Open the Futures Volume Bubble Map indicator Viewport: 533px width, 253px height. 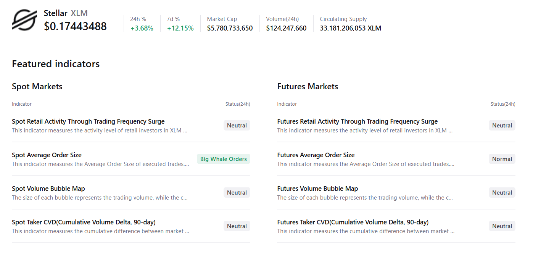(317, 189)
